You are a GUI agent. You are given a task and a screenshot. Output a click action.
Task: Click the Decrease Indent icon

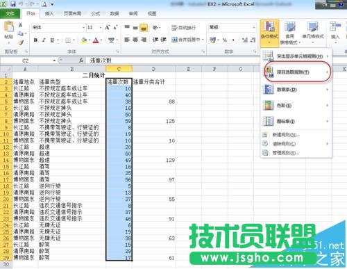pos(155,40)
